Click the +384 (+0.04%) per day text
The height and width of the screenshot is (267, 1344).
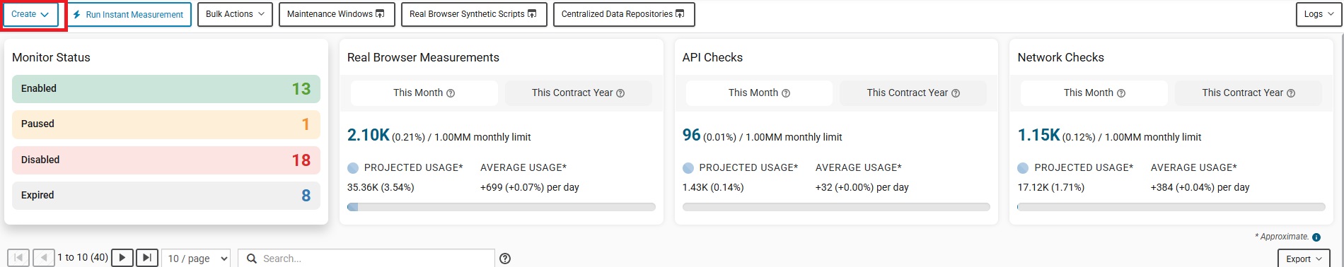(1200, 188)
